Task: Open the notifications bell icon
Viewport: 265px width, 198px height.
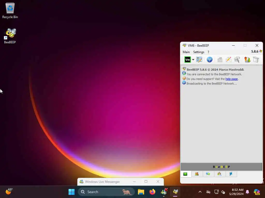Action: click(x=247, y=192)
